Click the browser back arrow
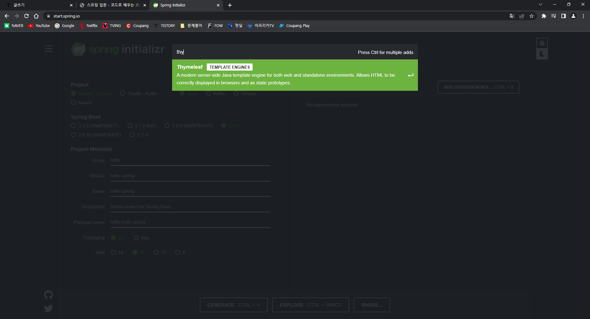590x319 pixels. click(x=7, y=16)
